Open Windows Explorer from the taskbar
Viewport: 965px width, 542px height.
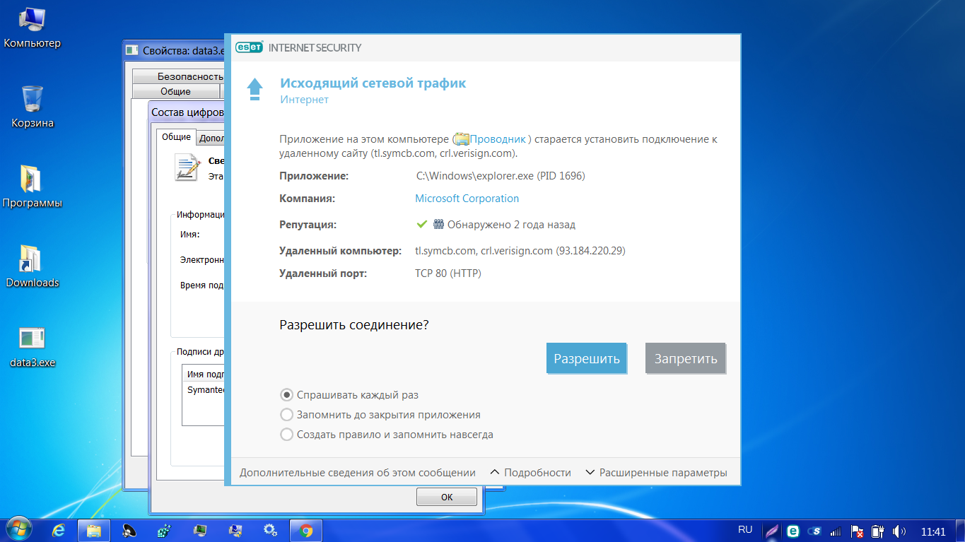tap(95, 530)
